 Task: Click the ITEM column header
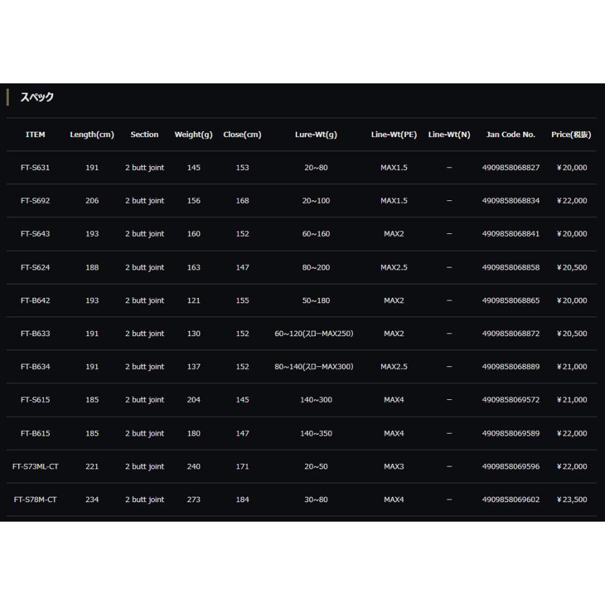tap(35, 134)
